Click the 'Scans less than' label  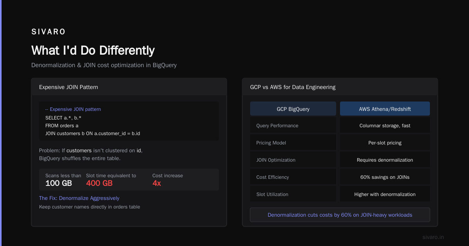[63, 176]
